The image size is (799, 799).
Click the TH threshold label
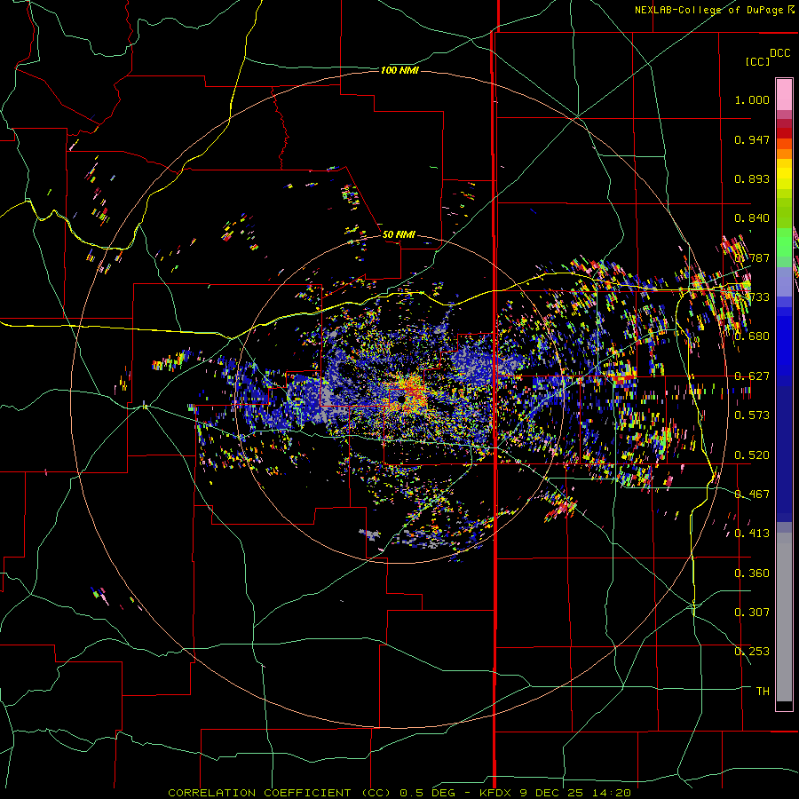[x=763, y=692]
